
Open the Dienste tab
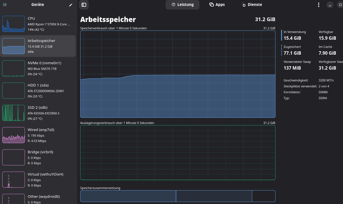(x=252, y=5)
